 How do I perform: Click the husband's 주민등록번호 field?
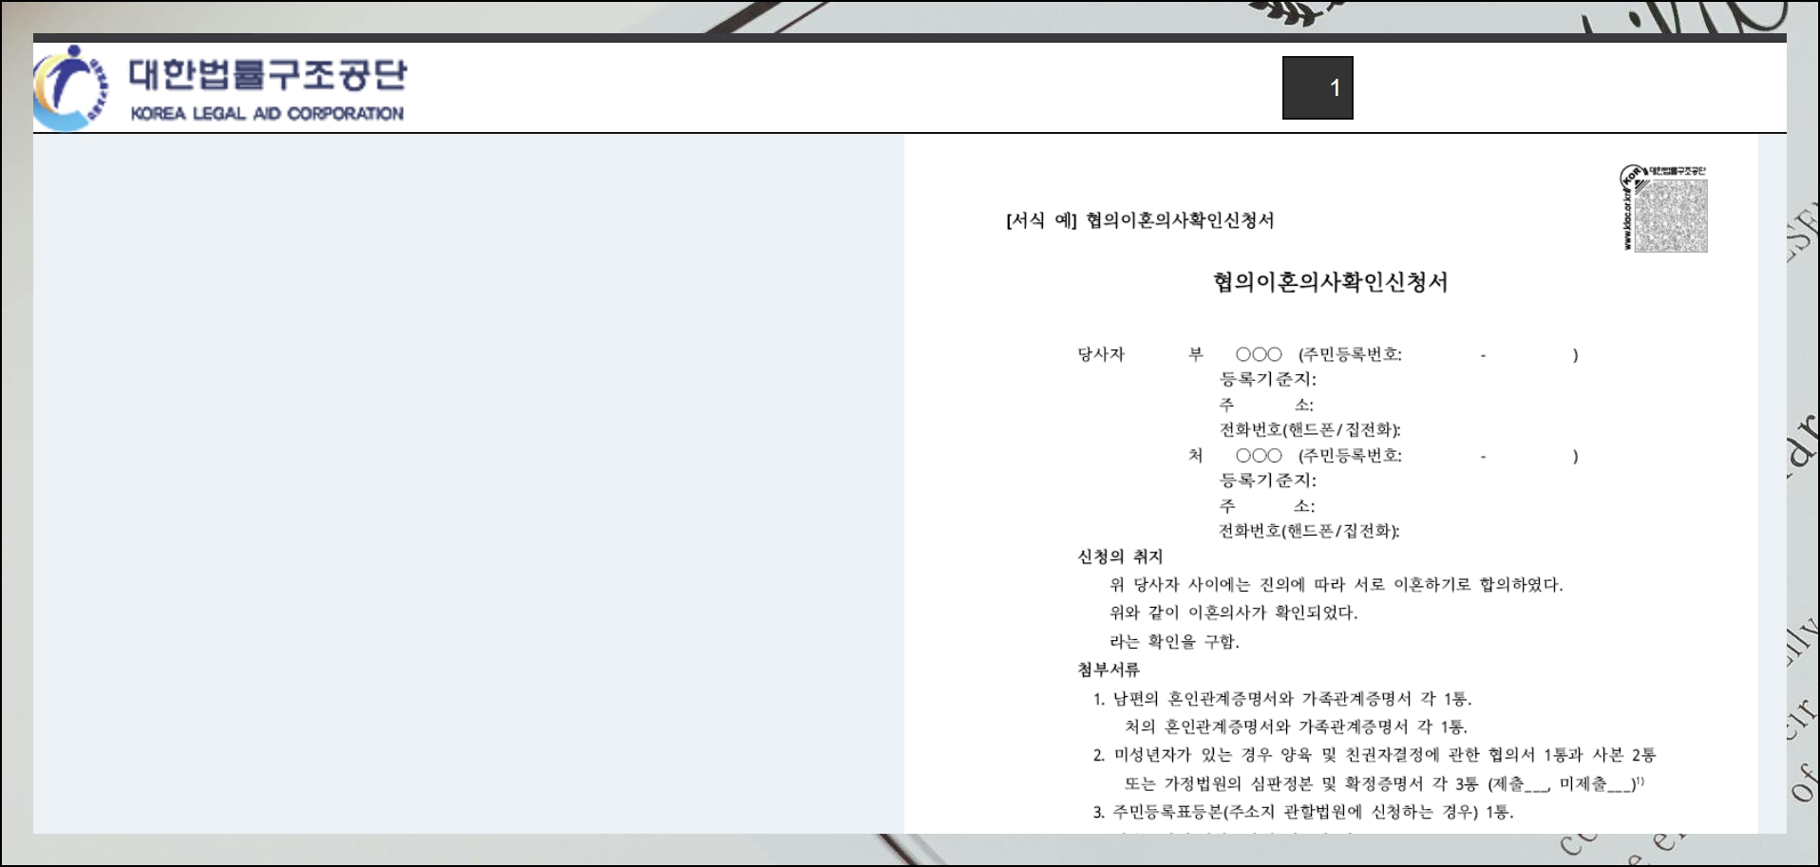(1438, 354)
